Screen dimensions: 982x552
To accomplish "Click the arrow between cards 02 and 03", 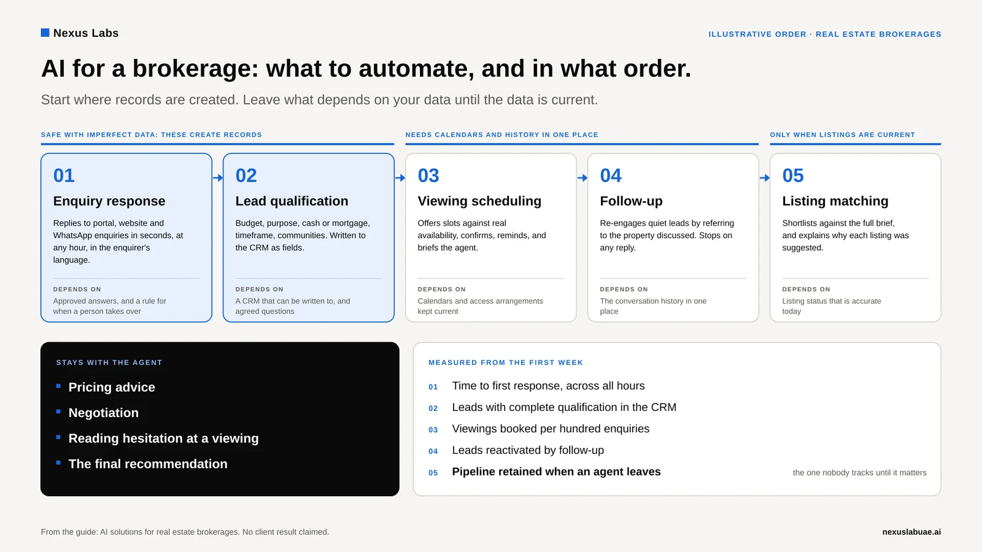I will pyautogui.click(x=400, y=178).
